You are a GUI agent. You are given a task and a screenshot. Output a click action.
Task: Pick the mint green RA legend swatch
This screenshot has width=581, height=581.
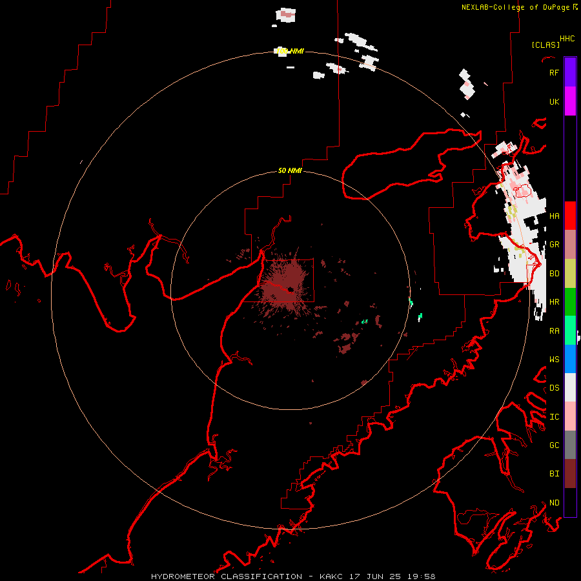(x=570, y=331)
